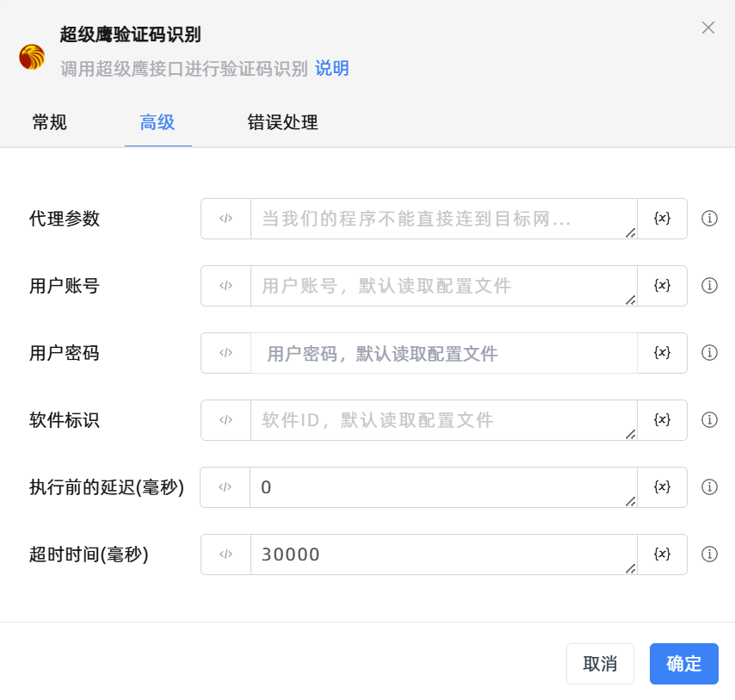
Task: Click the 调用超级鹰接口进行验证码识别 description text
Action: 184,69
